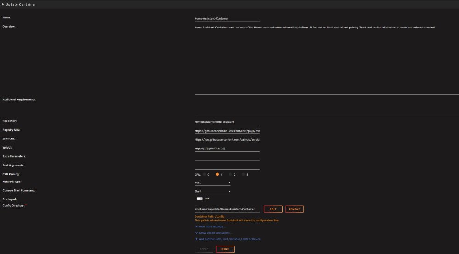Click the chevron icon next to Hide more settings
The width and height of the screenshot is (459, 254).
pos(196,227)
